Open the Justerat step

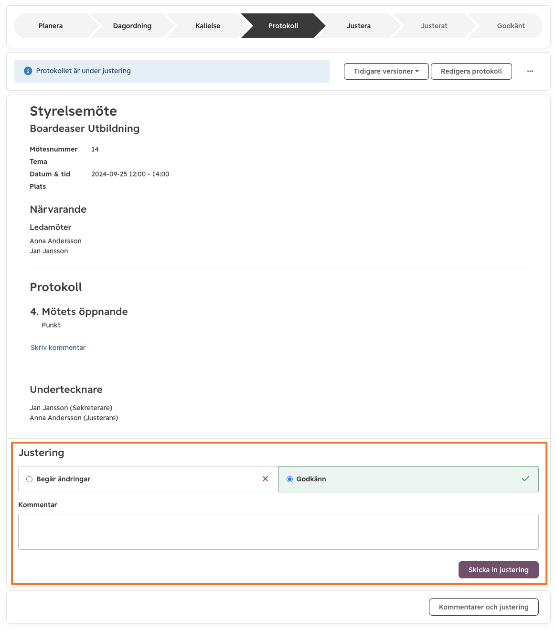[x=434, y=26]
